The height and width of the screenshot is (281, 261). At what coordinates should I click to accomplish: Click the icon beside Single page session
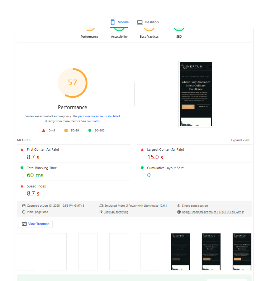pos(179,206)
